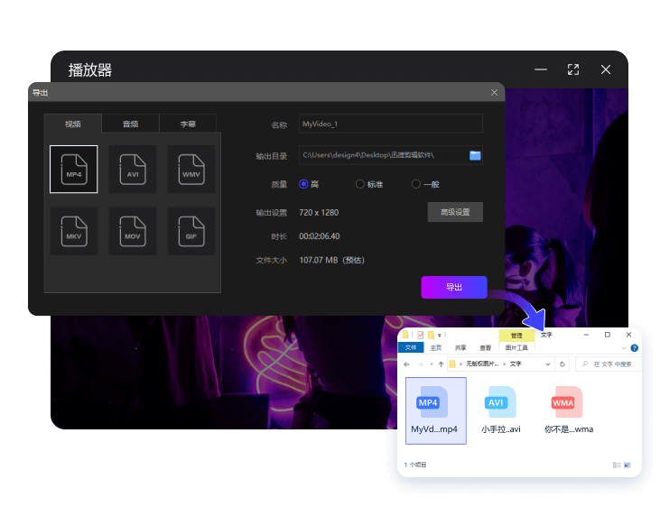The height and width of the screenshot is (516, 660).
Task: Close the 导出 dialog
Action: pyautogui.click(x=494, y=93)
